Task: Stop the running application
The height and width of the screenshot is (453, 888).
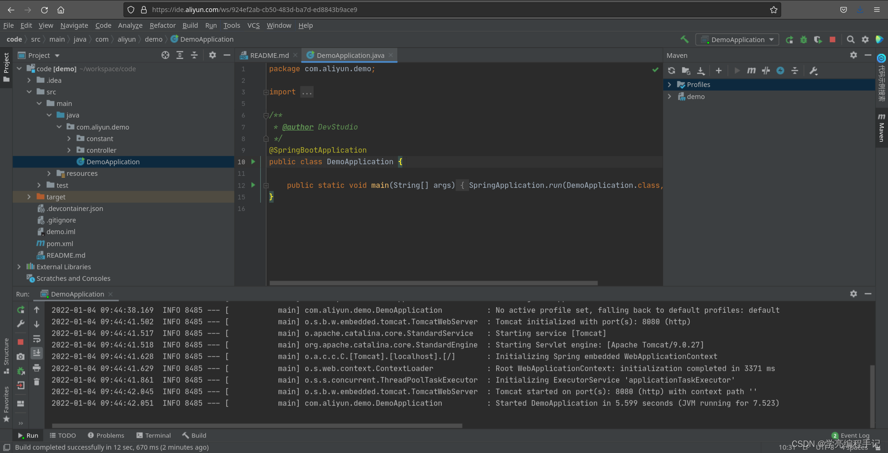Action: (20, 342)
